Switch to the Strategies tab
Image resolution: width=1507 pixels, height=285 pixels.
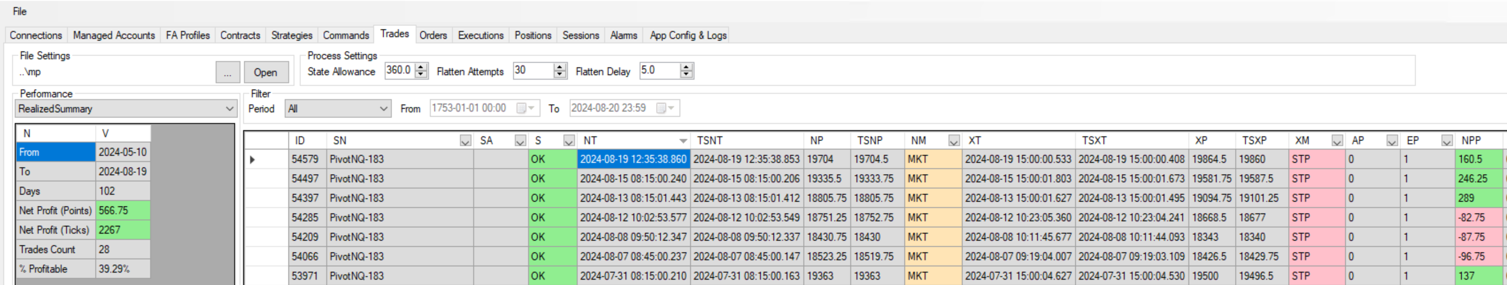tap(291, 35)
